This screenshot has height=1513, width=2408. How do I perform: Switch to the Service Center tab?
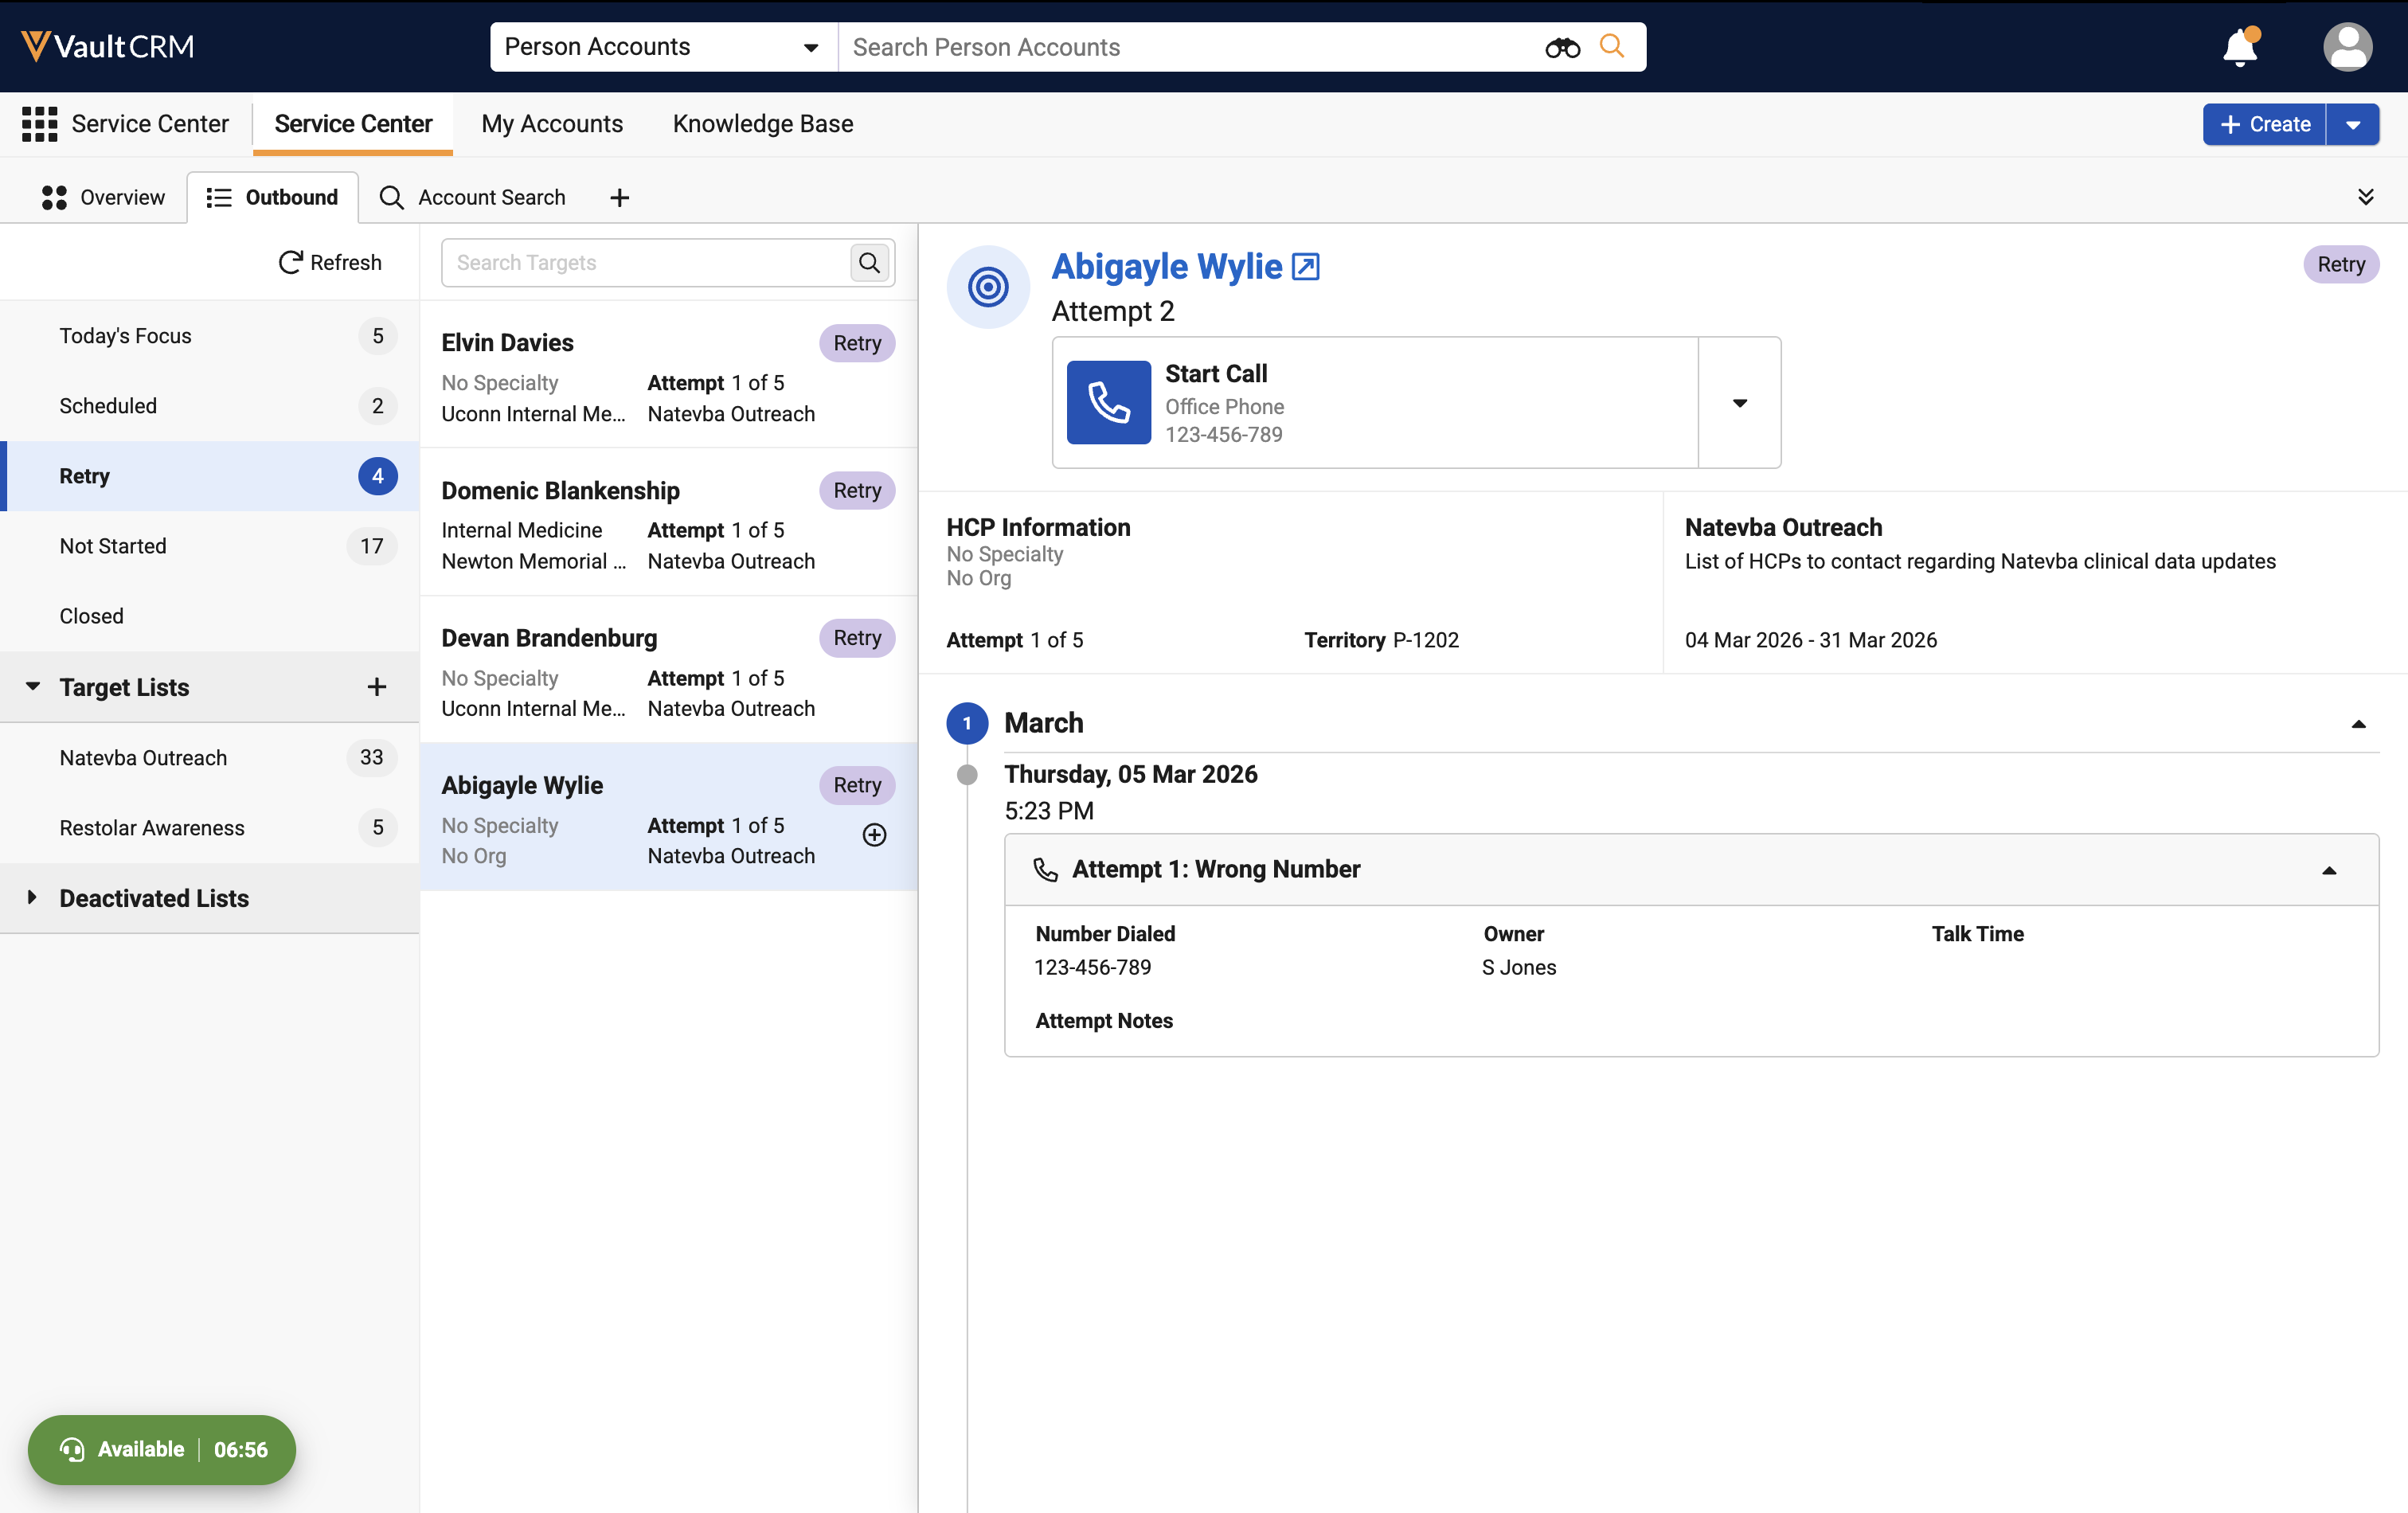point(353,124)
